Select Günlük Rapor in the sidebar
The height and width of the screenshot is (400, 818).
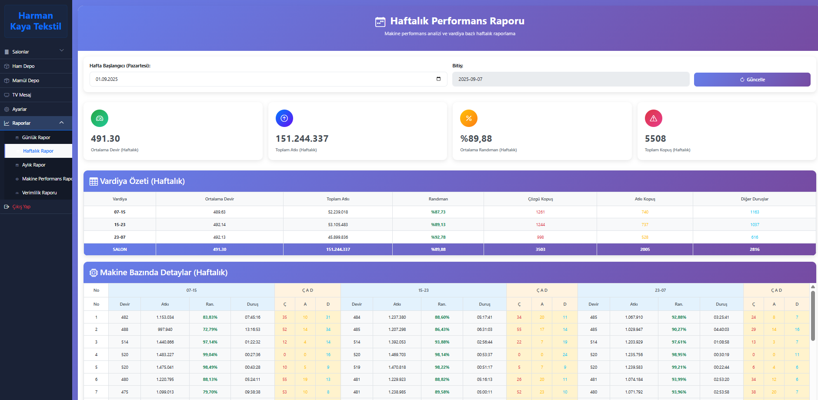[36, 137]
